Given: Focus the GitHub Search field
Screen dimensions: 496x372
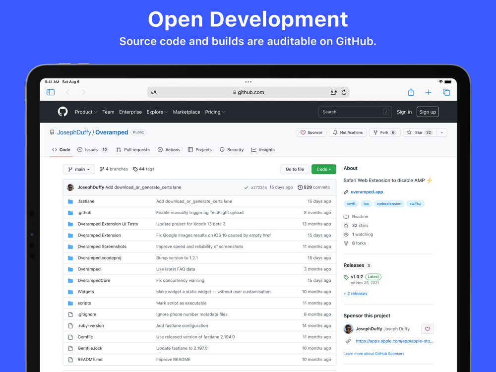Looking at the screenshot, I should click(x=355, y=112).
